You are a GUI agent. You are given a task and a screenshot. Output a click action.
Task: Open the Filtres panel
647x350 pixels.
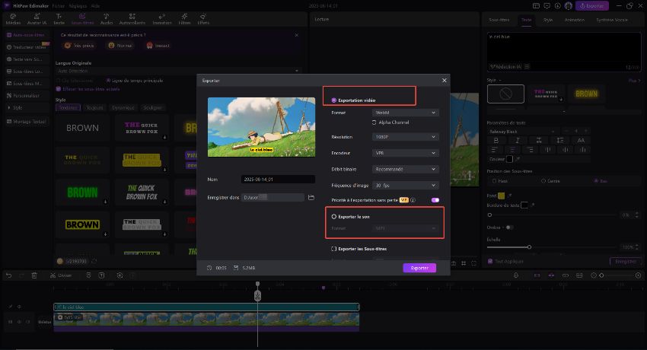pyautogui.click(x=184, y=19)
